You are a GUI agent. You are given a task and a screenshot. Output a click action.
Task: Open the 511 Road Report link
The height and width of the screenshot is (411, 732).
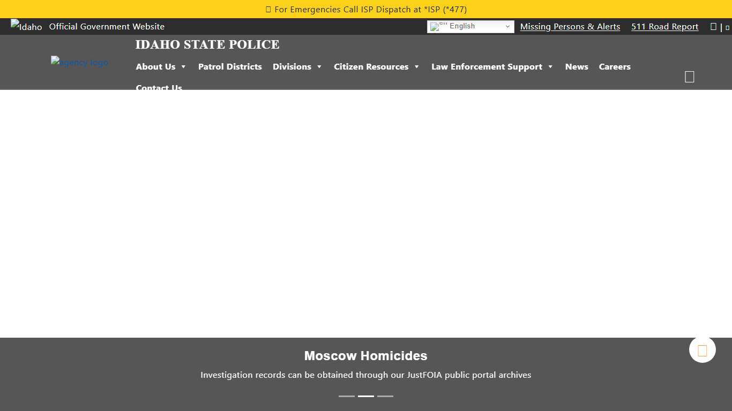(x=664, y=26)
